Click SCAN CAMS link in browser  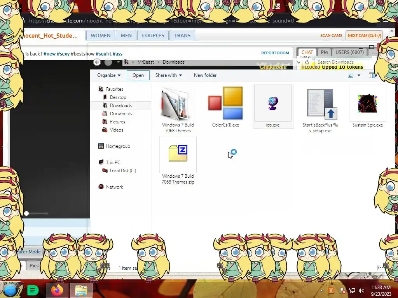coord(331,35)
